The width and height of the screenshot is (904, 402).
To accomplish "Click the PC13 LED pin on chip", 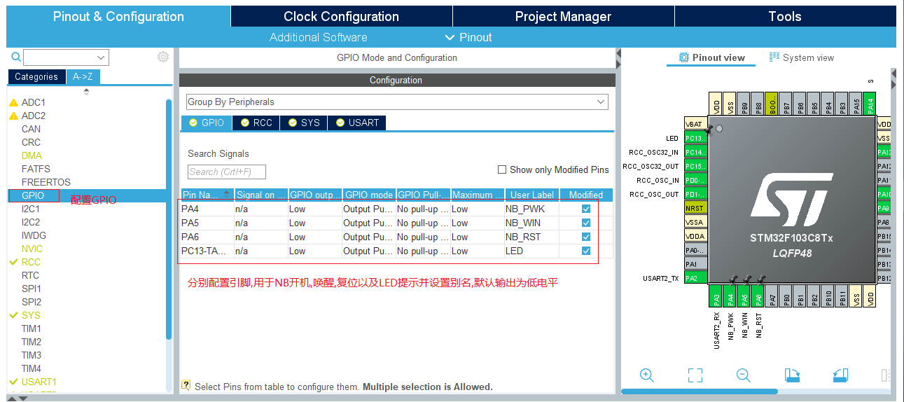I will click(x=695, y=138).
